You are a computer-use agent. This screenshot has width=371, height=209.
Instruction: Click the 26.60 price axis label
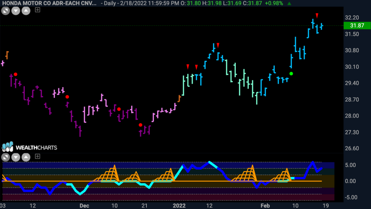[352, 148]
